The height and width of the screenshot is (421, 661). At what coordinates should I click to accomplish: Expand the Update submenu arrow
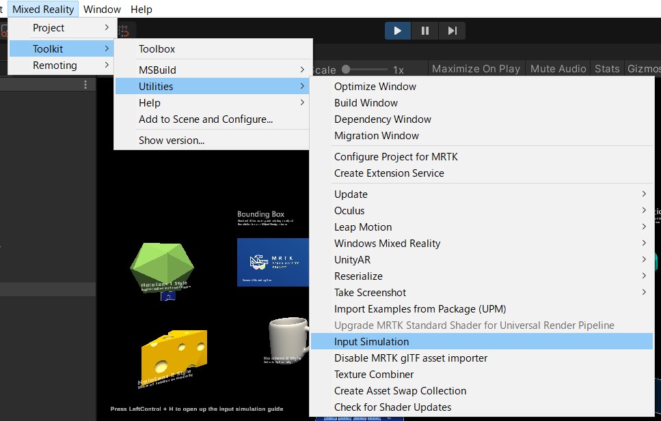644,194
